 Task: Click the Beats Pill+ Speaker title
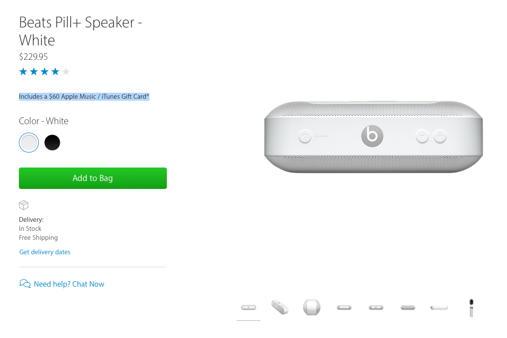[80, 31]
